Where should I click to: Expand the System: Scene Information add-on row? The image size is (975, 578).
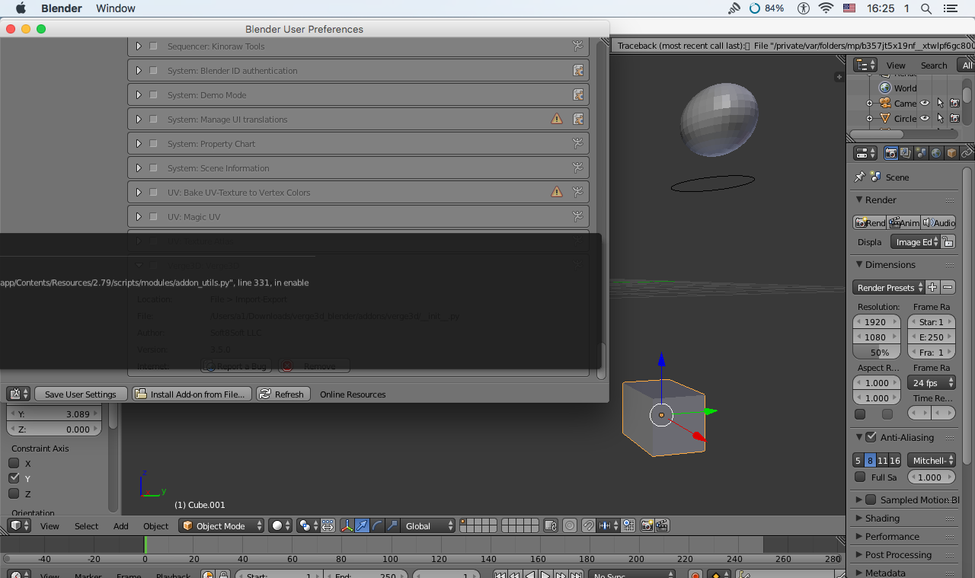(139, 168)
